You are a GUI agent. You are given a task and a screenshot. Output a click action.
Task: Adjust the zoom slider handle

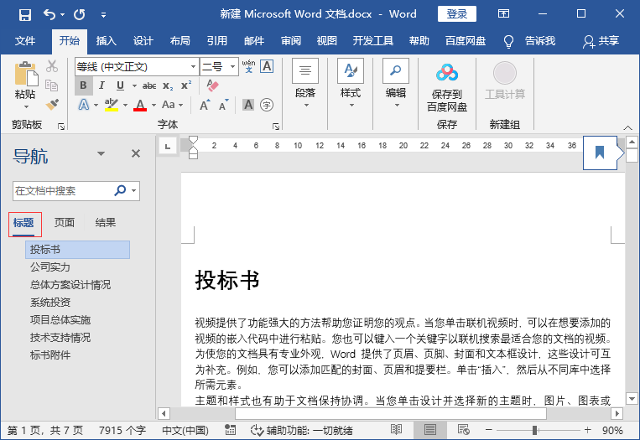[534, 430]
